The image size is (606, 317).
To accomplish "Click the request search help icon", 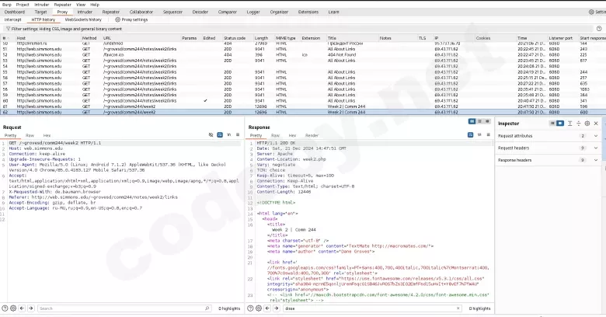I will click(6, 308).
